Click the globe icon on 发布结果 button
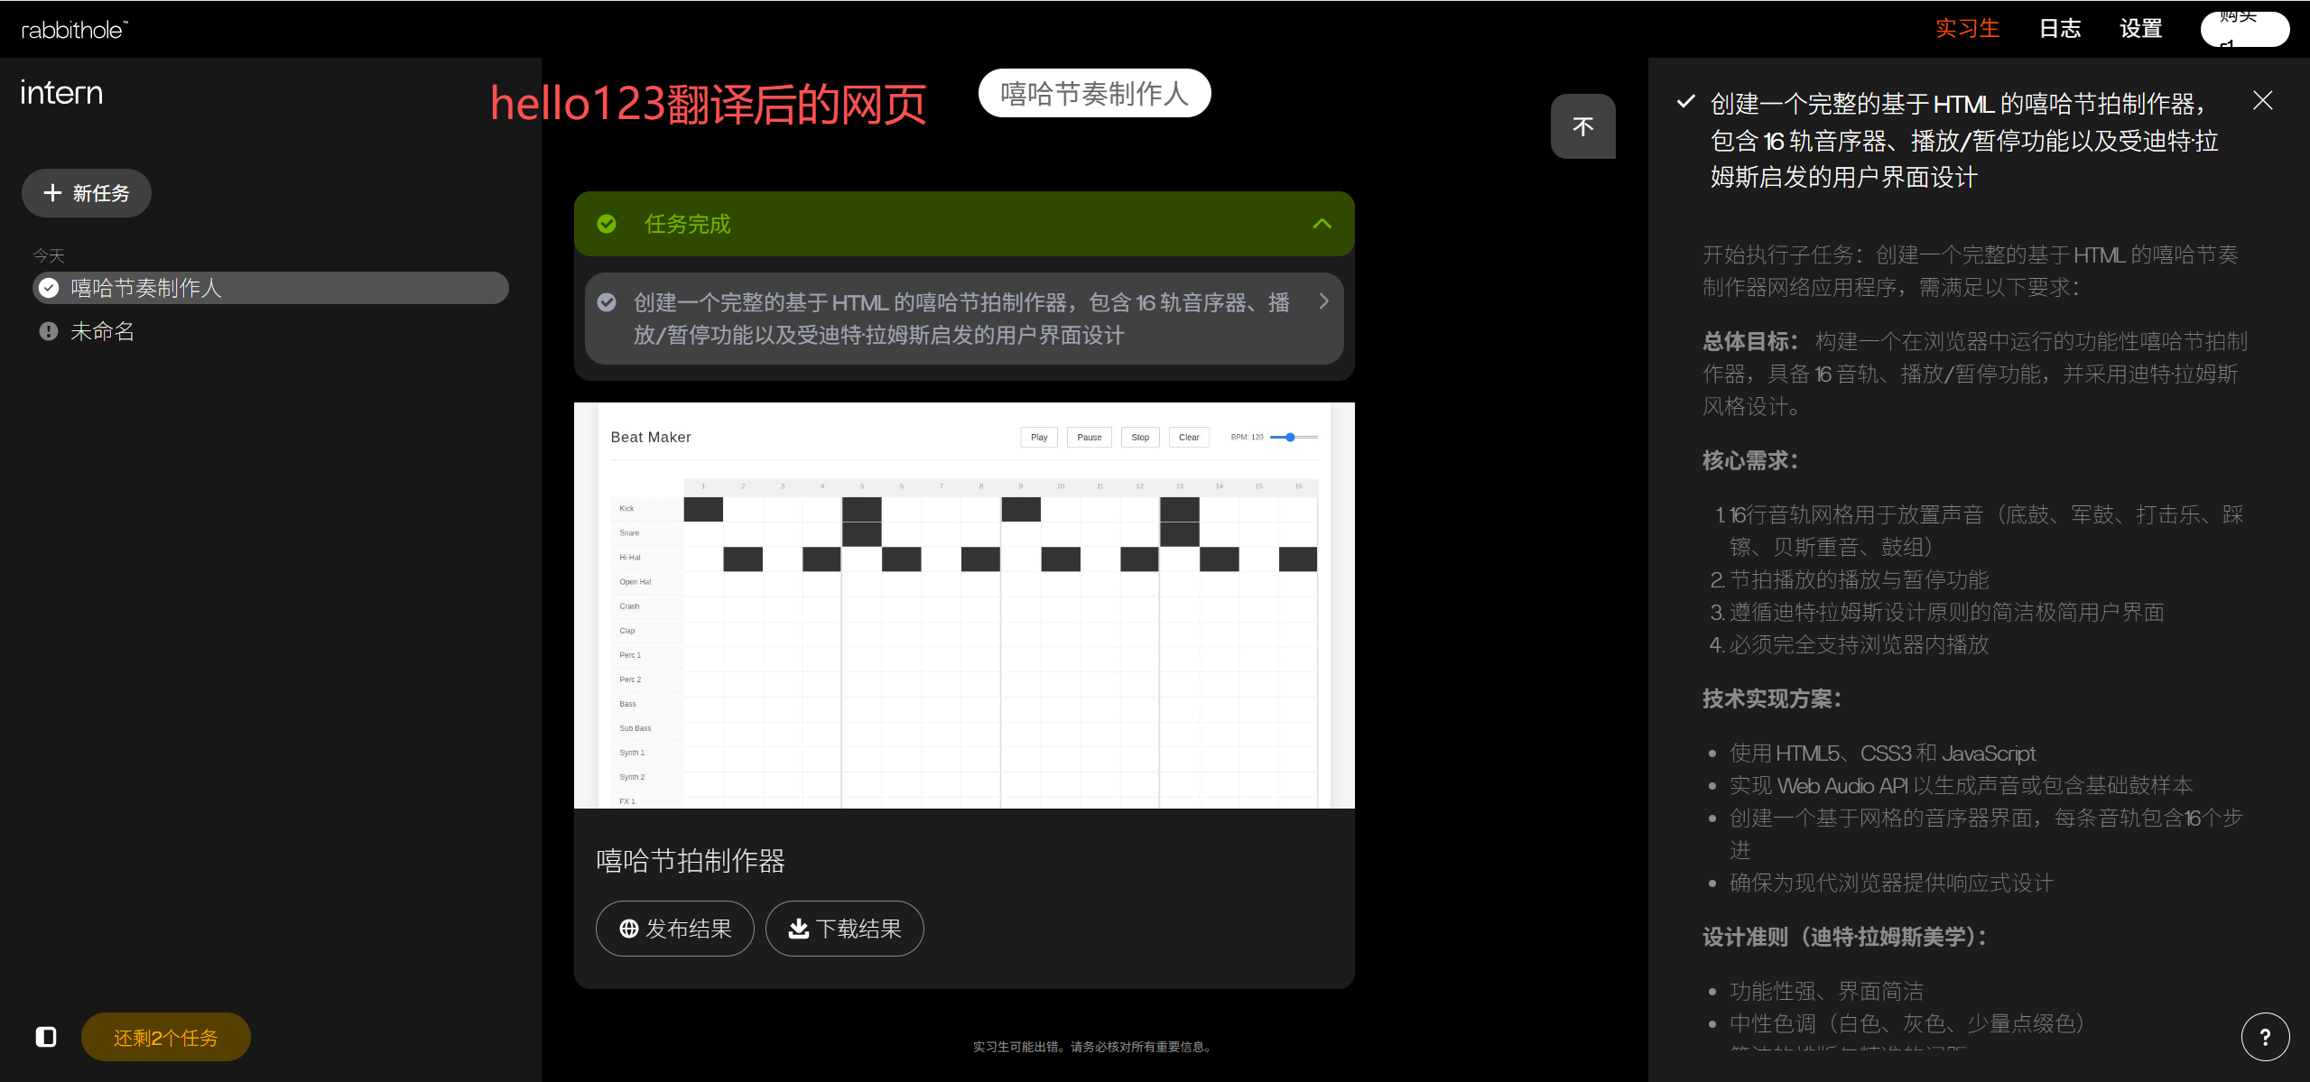Image resolution: width=2310 pixels, height=1082 pixels. point(629,929)
